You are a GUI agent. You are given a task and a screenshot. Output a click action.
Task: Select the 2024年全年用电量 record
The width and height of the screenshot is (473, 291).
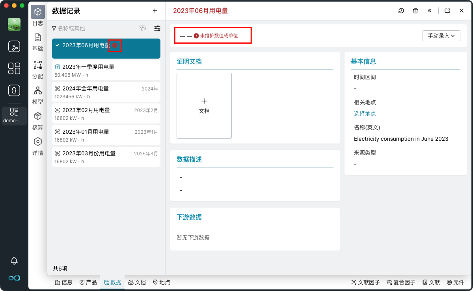tap(106, 92)
